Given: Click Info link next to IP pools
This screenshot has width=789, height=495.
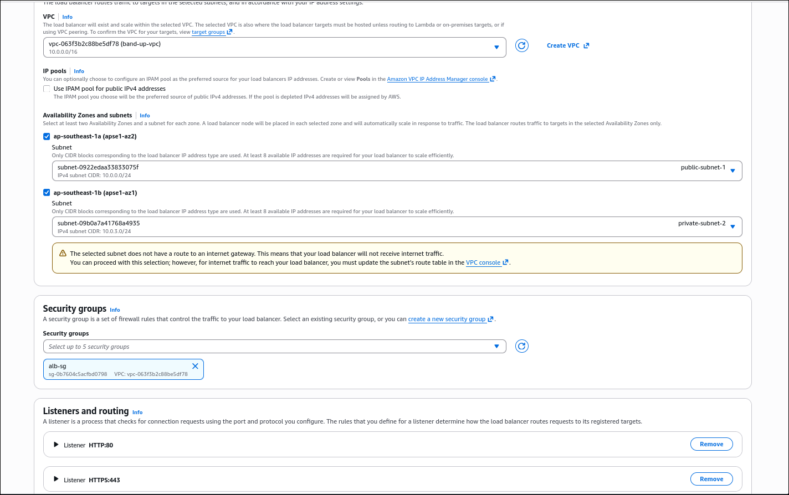Looking at the screenshot, I should tap(79, 71).
